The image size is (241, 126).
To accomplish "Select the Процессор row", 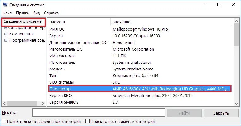I will click(x=140, y=89).
